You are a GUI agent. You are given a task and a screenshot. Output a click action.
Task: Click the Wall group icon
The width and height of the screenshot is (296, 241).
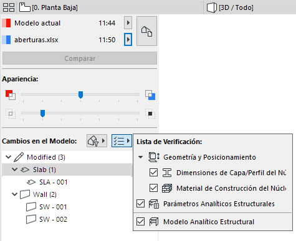(x=25, y=194)
